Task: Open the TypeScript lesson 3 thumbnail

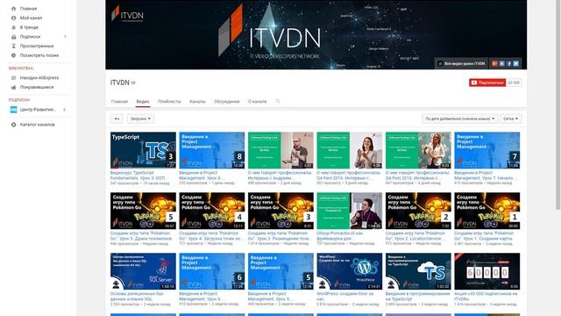Action: tap(143, 150)
